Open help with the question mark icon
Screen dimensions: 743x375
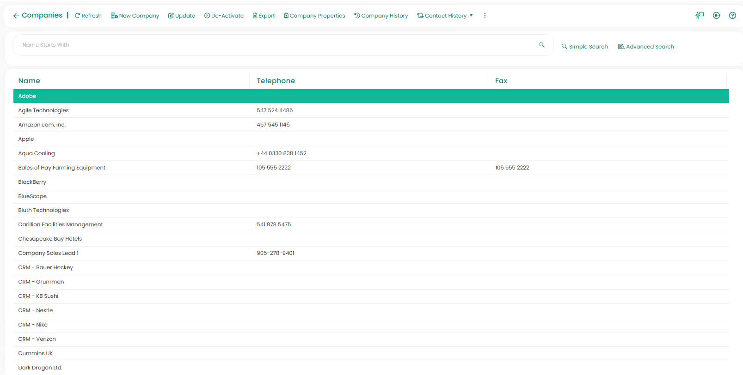click(732, 15)
